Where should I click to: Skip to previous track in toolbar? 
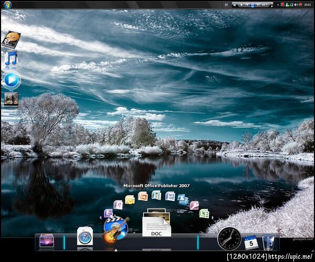point(247,5)
